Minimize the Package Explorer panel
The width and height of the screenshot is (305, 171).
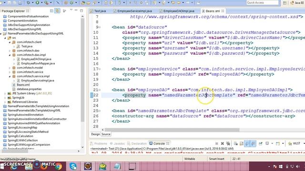tap(76, 10)
